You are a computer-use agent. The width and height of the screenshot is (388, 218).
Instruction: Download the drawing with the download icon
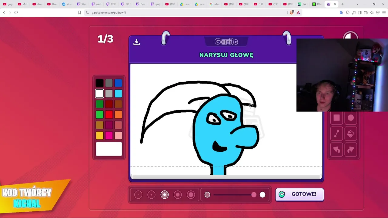[x=136, y=42]
